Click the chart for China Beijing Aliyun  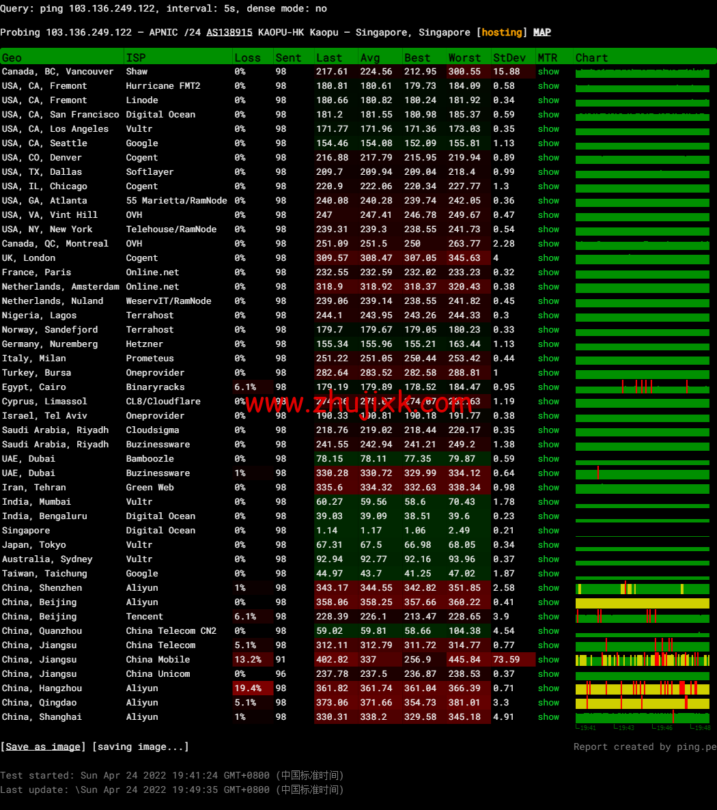tap(642, 603)
